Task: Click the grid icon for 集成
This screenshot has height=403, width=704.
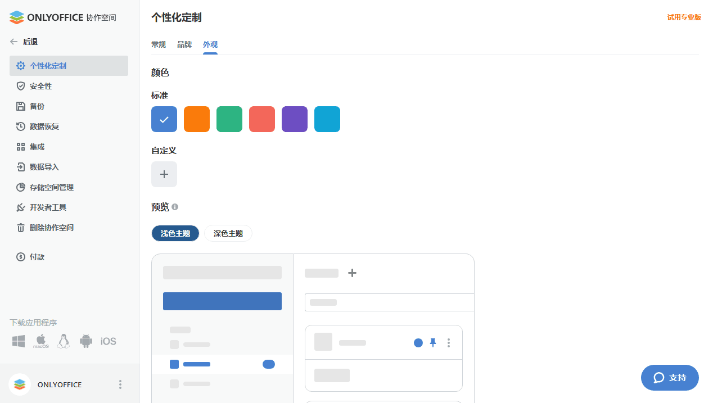Action: pos(21,147)
